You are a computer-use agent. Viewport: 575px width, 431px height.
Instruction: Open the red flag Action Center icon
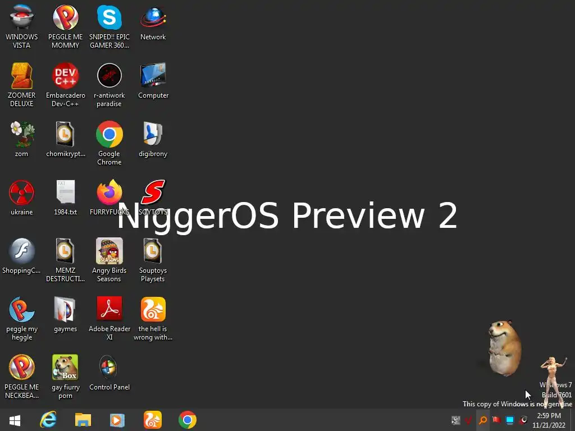tap(496, 420)
